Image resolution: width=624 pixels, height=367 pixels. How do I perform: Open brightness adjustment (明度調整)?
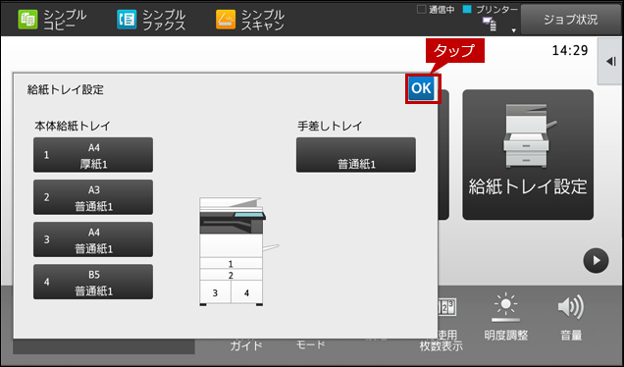506,318
